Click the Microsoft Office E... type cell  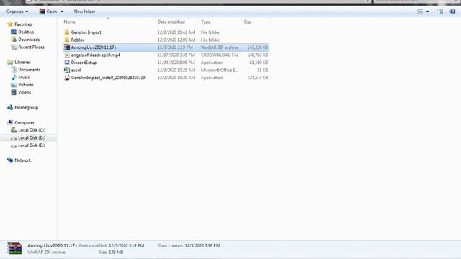coord(220,70)
